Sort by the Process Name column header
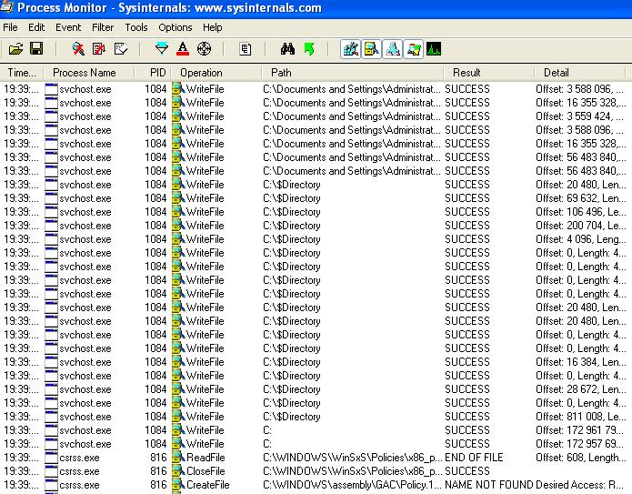This screenshot has width=632, height=494. pyautogui.click(x=89, y=73)
